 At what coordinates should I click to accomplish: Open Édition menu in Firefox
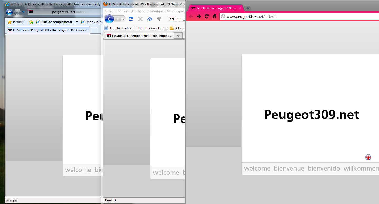[123, 11]
